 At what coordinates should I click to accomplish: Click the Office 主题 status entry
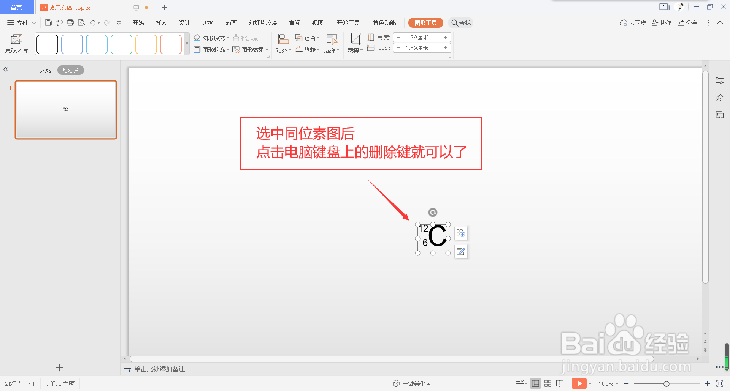(60, 383)
